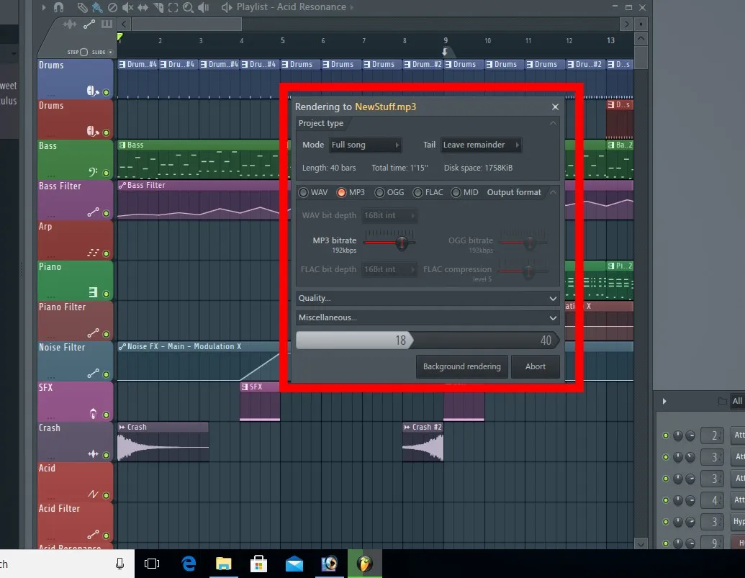Open File Explorer from the taskbar

click(x=223, y=564)
